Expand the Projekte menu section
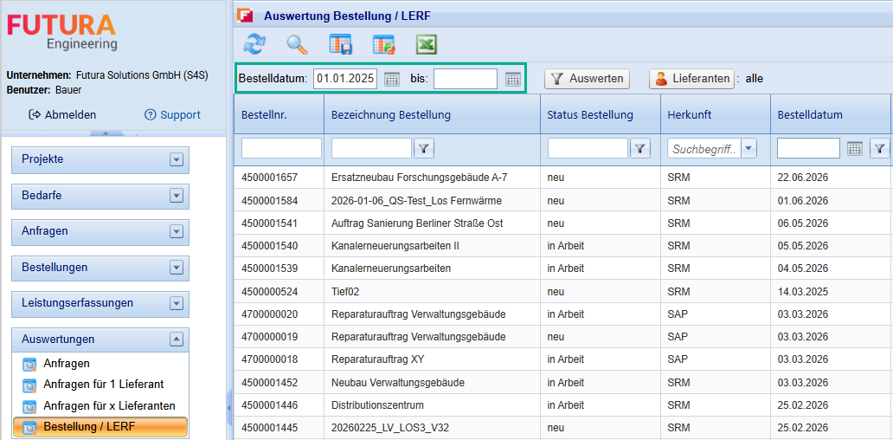Viewport: 893px width, 440px height. coord(176,159)
